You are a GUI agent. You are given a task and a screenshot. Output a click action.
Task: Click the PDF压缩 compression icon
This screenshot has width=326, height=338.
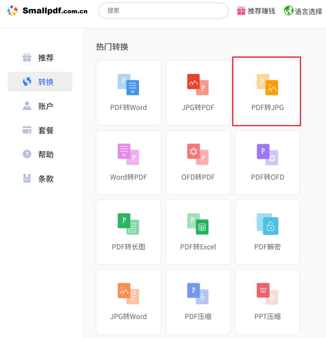click(198, 293)
